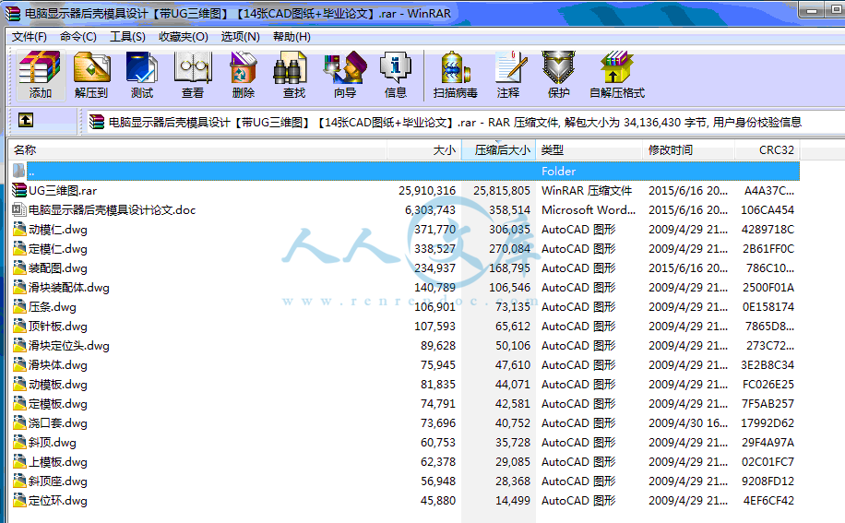Select the file name 动模板.dwg
The width and height of the screenshot is (845, 523).
coord(58,384)
